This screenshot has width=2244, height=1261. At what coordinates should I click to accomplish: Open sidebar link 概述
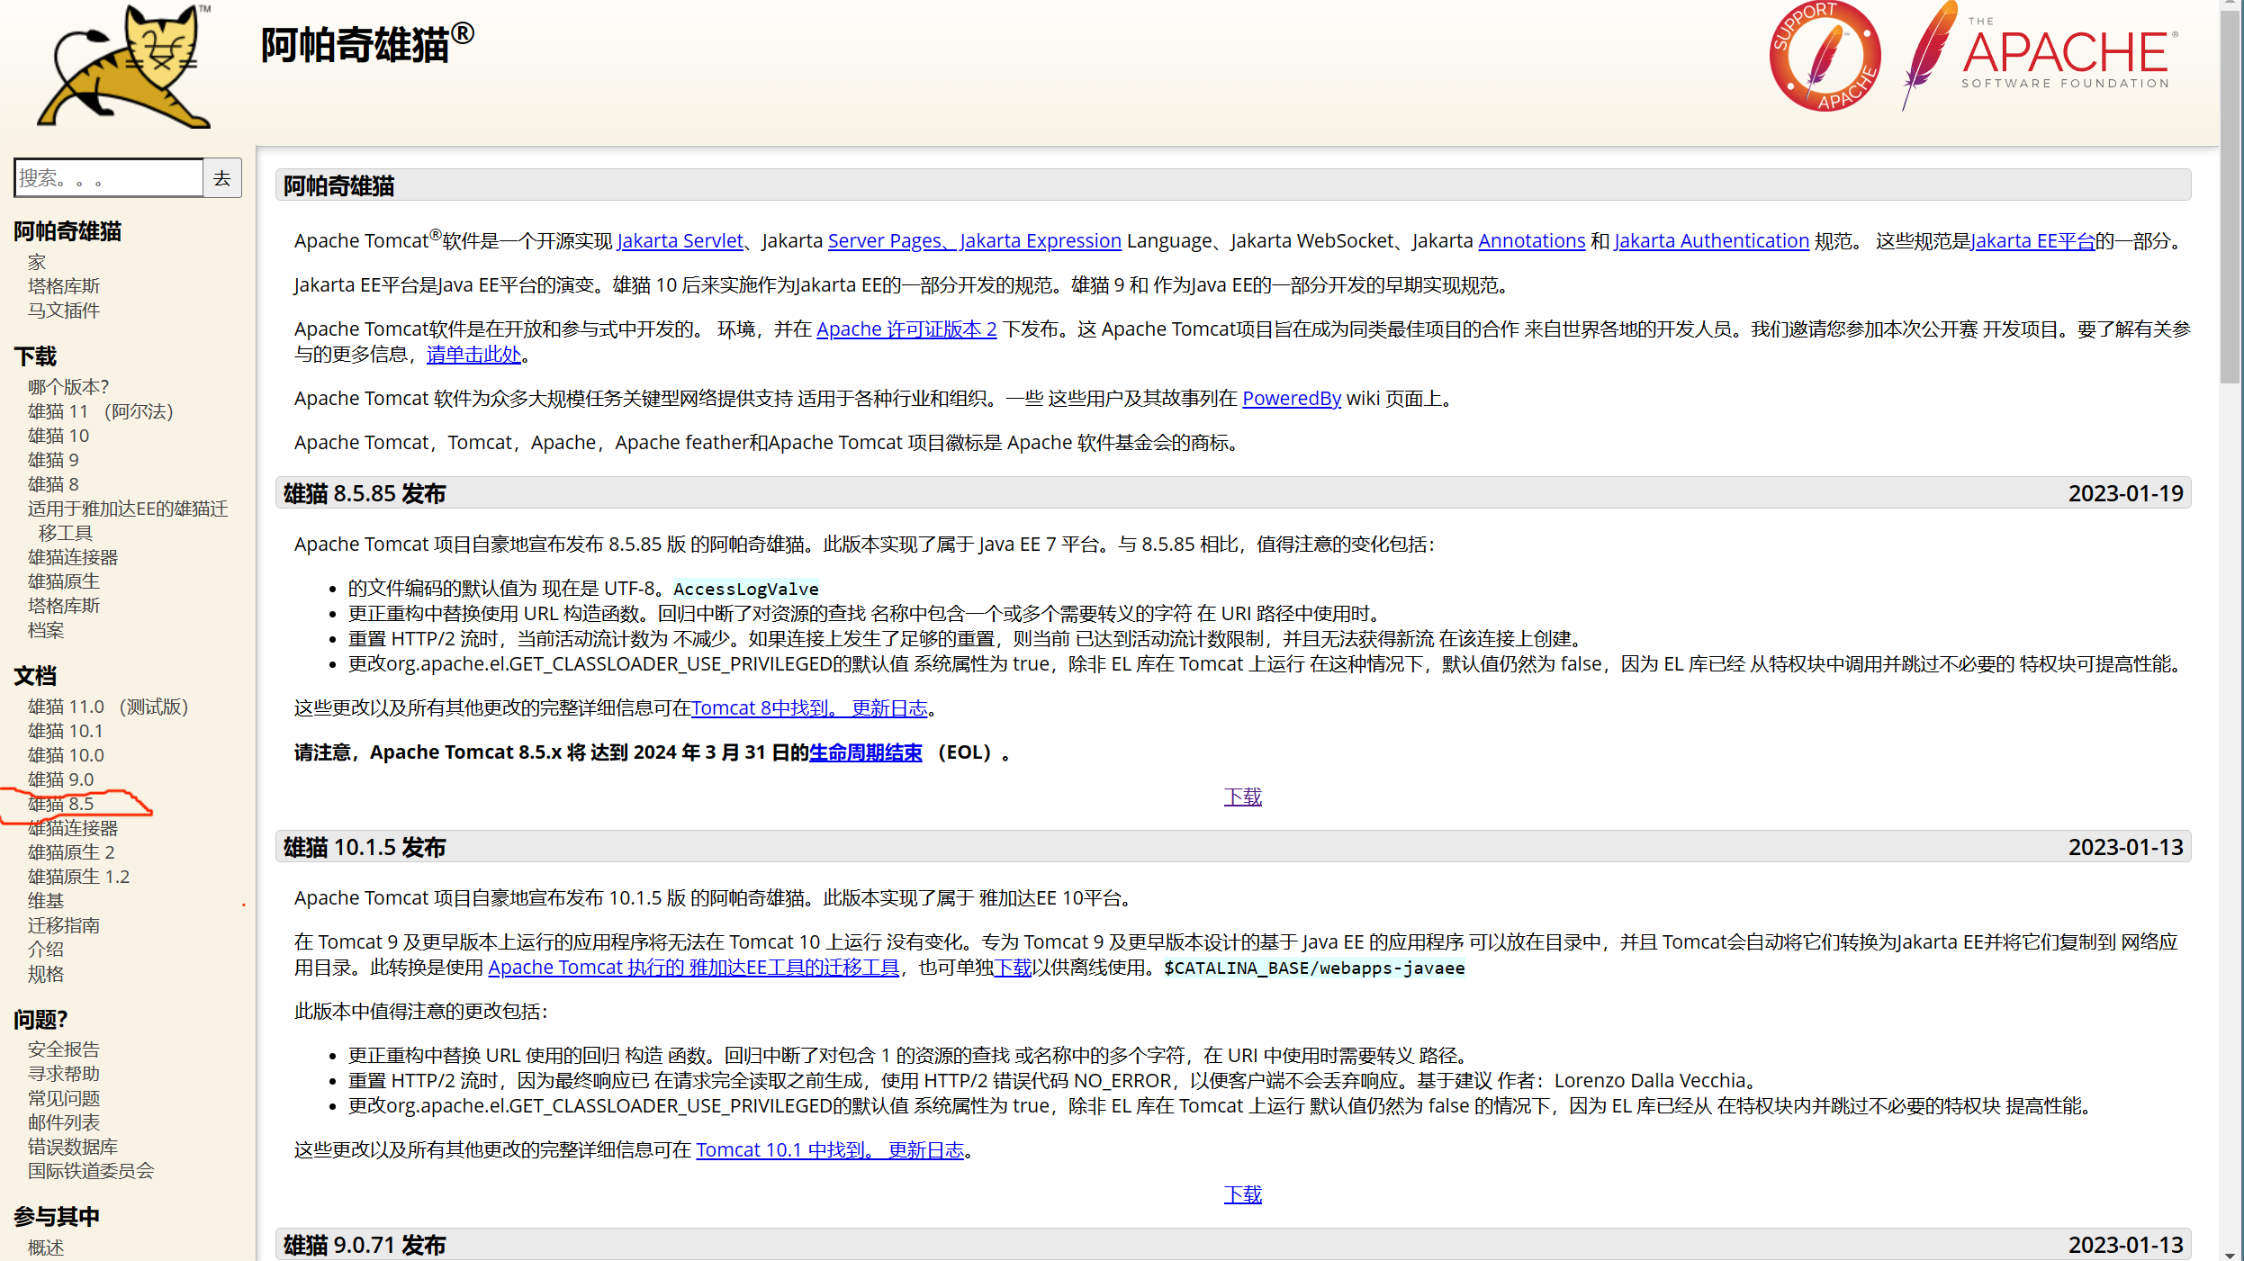[46, 1247]
